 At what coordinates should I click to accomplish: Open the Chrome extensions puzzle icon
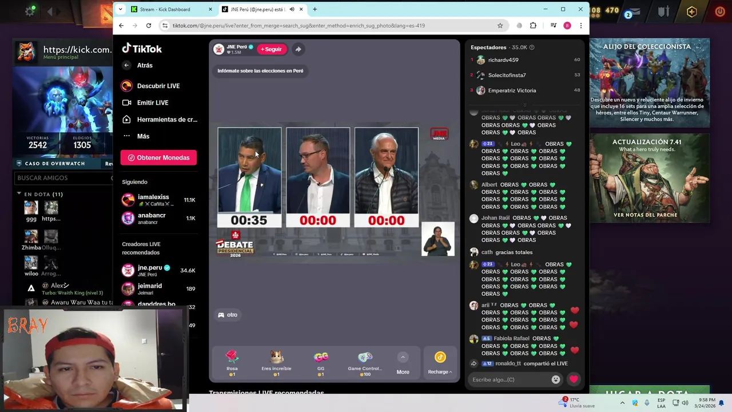(533, 25)
